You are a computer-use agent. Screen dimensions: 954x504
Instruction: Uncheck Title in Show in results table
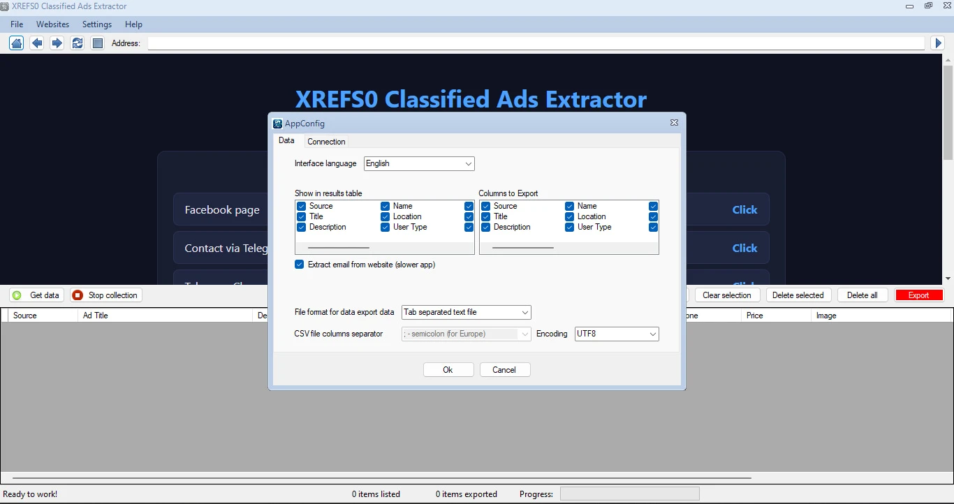[x=302, y=216]
